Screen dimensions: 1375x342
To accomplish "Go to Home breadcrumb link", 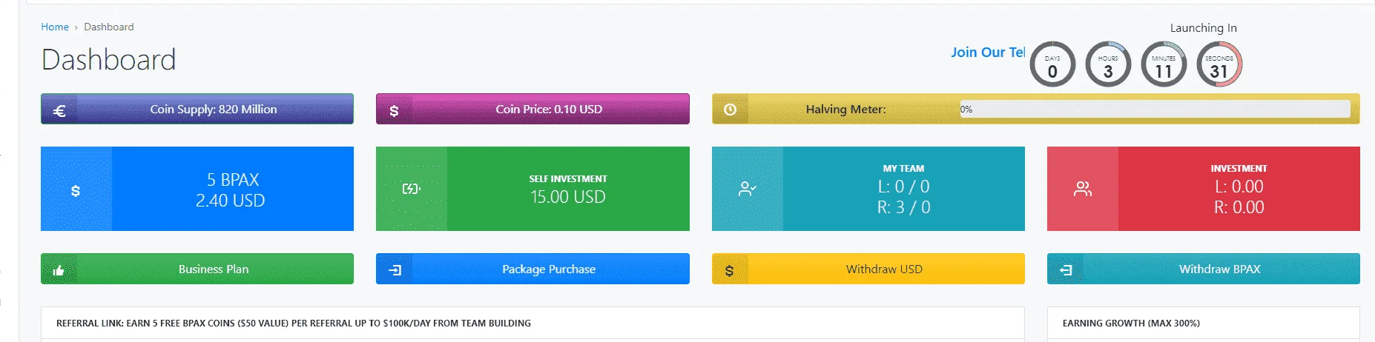I will [x=55, y=27].
